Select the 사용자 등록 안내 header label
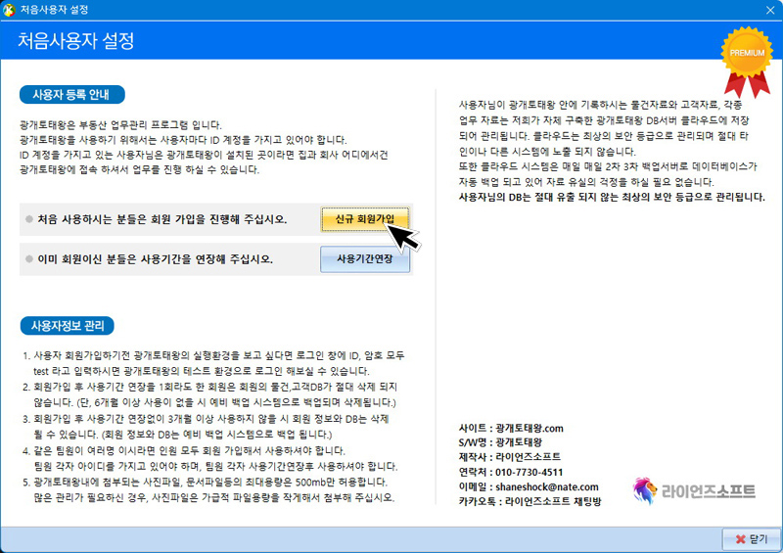This screenshot has height=553, width=783. (x=71, y=94)
